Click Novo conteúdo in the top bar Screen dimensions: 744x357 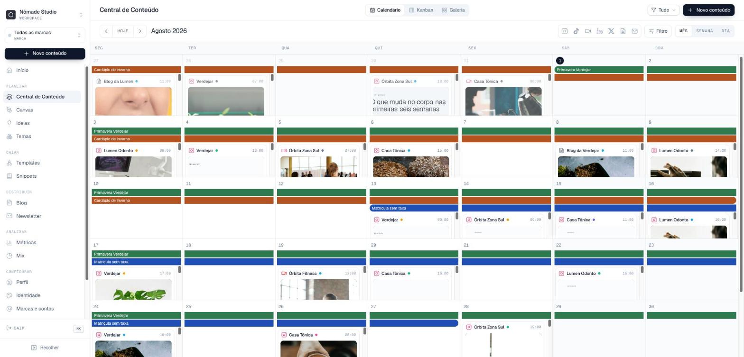tap(709, 10)
